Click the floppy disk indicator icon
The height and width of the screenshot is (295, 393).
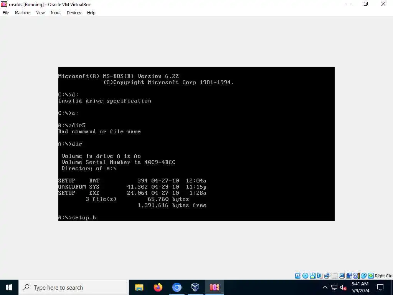[312, 276]
